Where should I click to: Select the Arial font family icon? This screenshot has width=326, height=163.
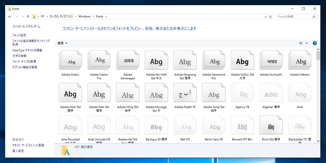tap(300, 93)
